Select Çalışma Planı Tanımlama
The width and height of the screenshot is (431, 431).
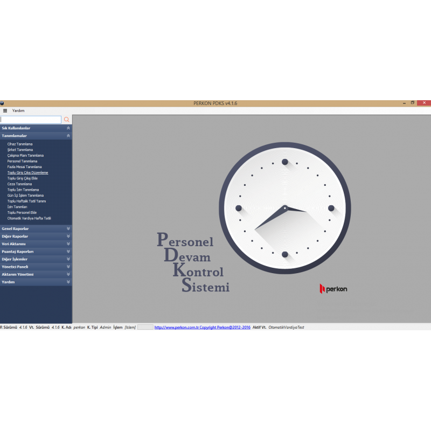pyautogui.click(x=25, y=156)
